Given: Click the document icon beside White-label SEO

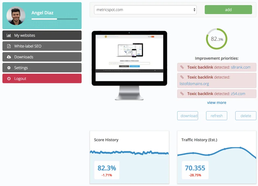Looking at the screenshot, I should tap(9, 46).
